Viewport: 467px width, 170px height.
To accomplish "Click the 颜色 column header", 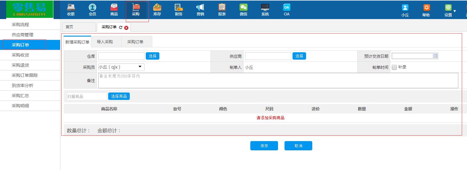I will tap(223, 109).
